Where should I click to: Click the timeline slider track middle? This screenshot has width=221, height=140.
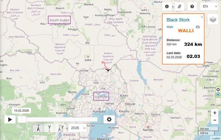[x=57, y=120]
